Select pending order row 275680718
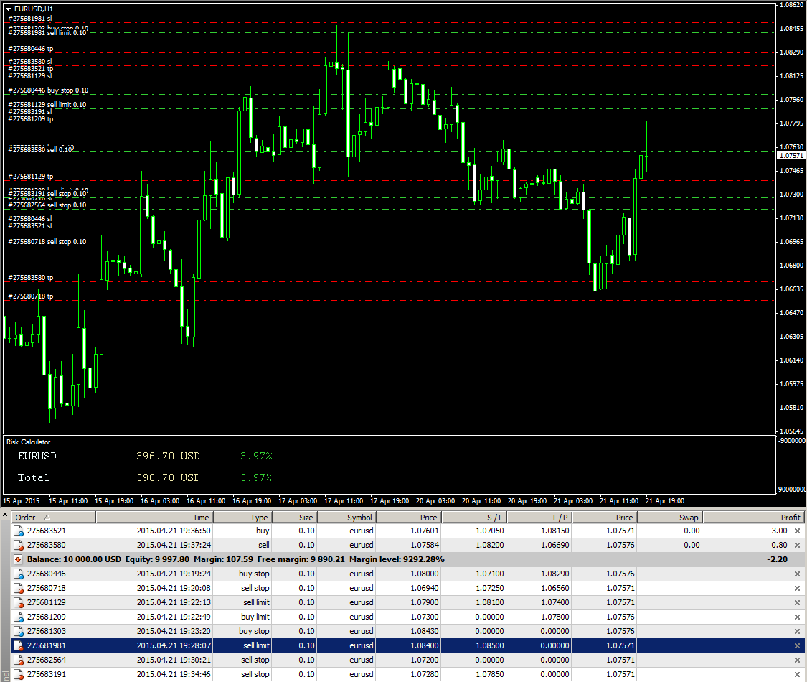 [x=408, y=588]
